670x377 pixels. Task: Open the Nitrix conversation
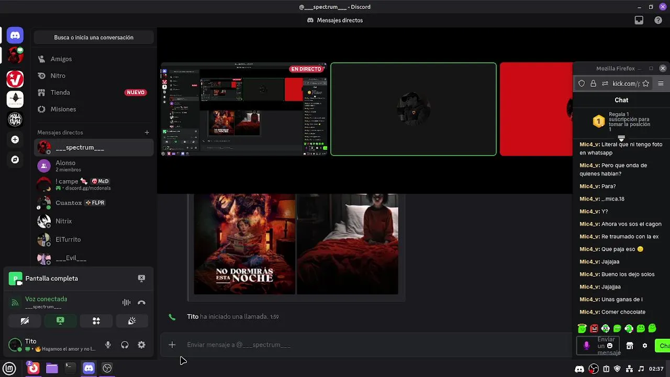click(94, 221)
